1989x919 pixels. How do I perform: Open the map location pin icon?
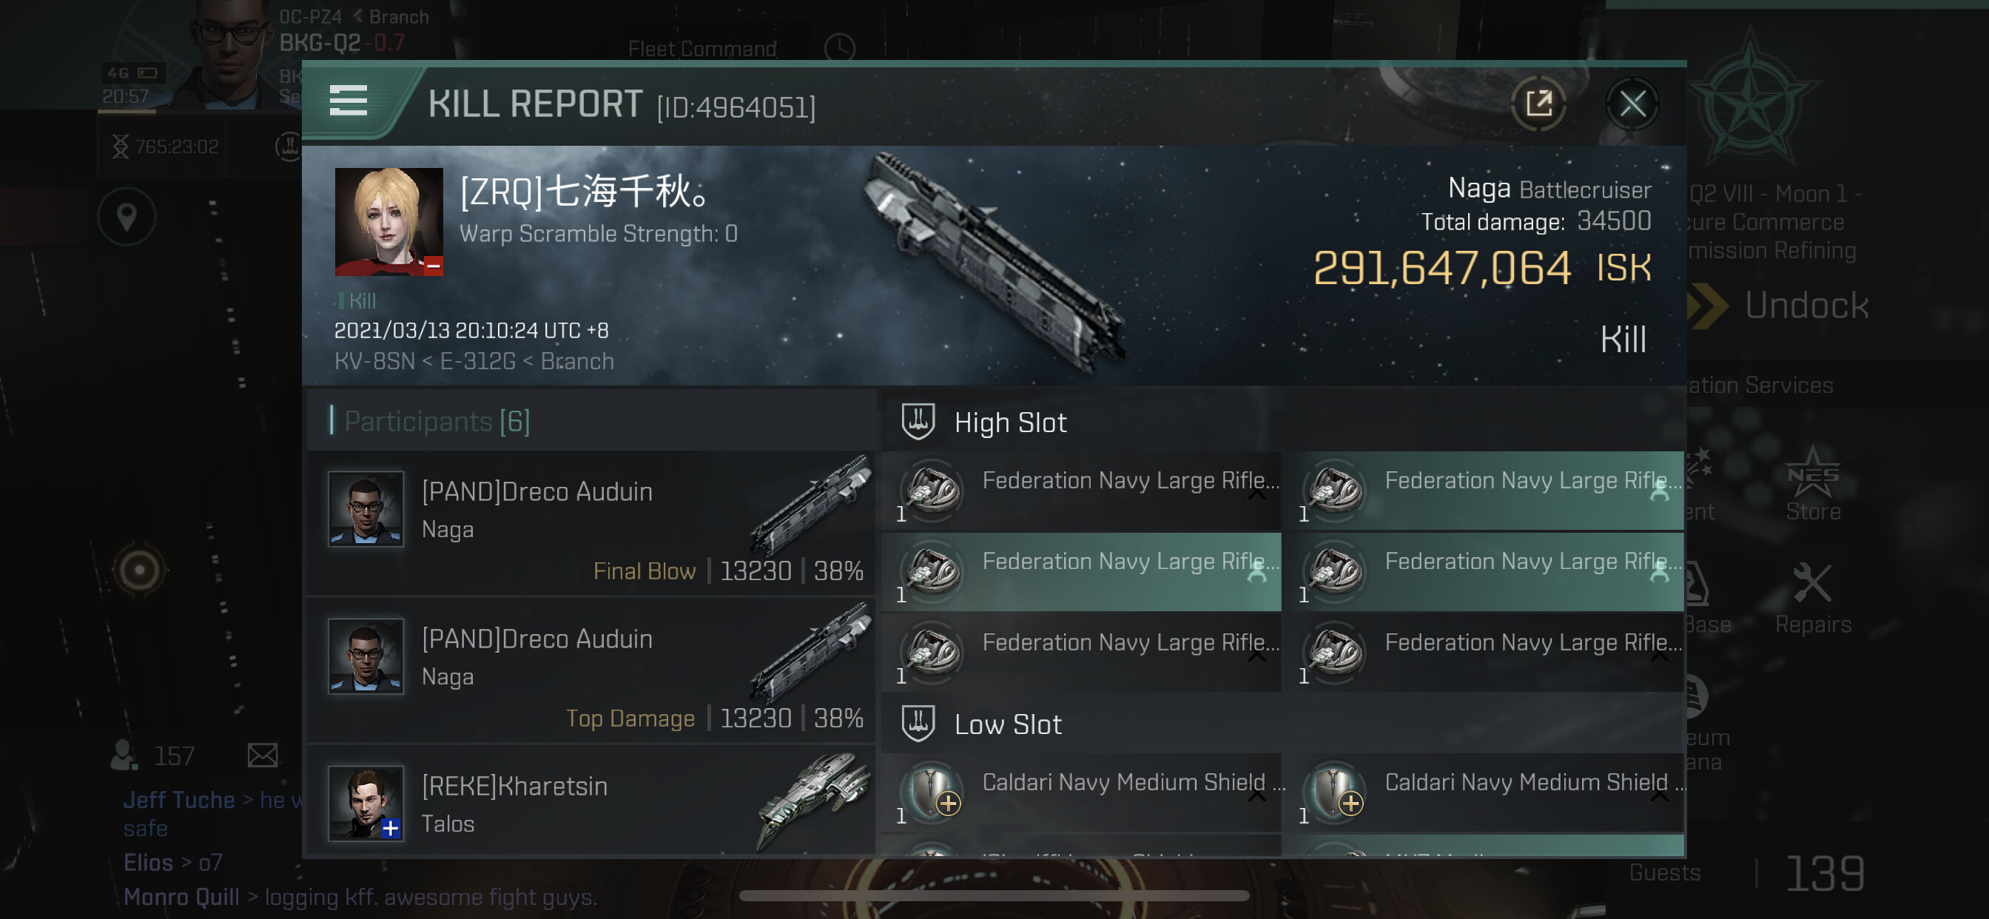pyautogui.click(x=127, y=217)
